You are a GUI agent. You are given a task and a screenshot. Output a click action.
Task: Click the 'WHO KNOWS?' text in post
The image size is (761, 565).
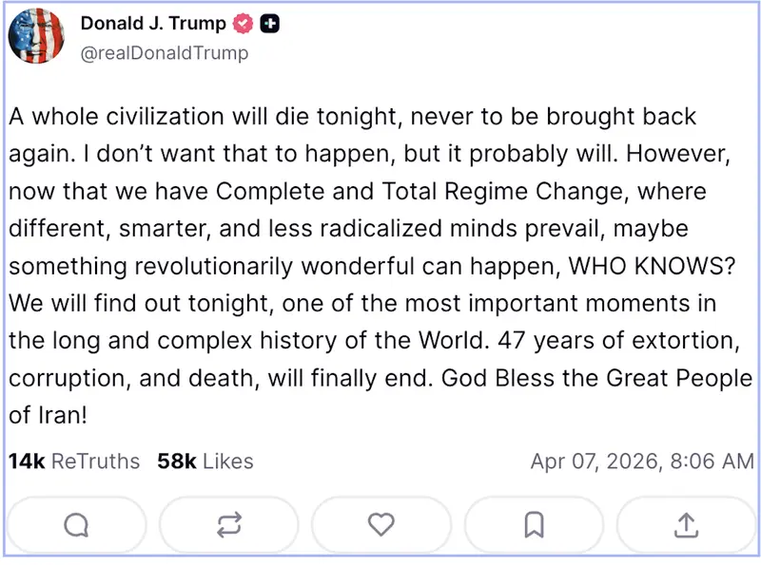coord(652,267)
